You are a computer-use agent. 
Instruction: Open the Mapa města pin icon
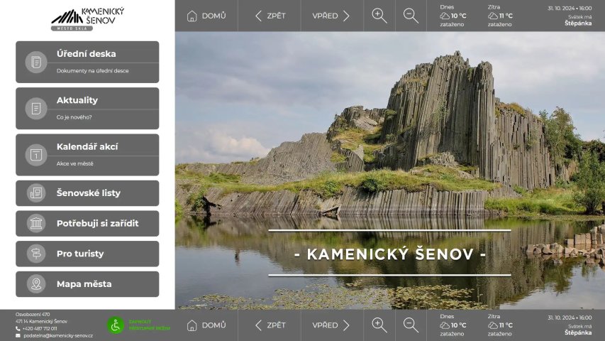coord(35,284)
